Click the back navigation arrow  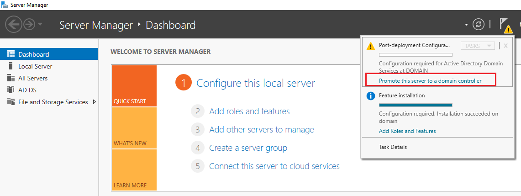13,24
